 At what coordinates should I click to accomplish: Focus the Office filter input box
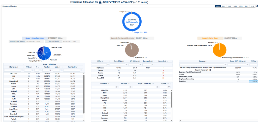(99, 65)
